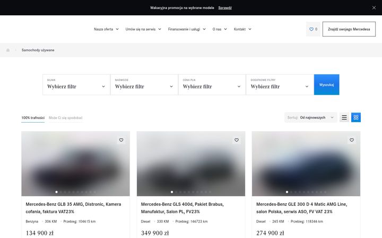Viewport: 382px width, 238px height.
Task: Open the Sortuj Od najnowszych dropdown
Action: click(x=310, y=117)
